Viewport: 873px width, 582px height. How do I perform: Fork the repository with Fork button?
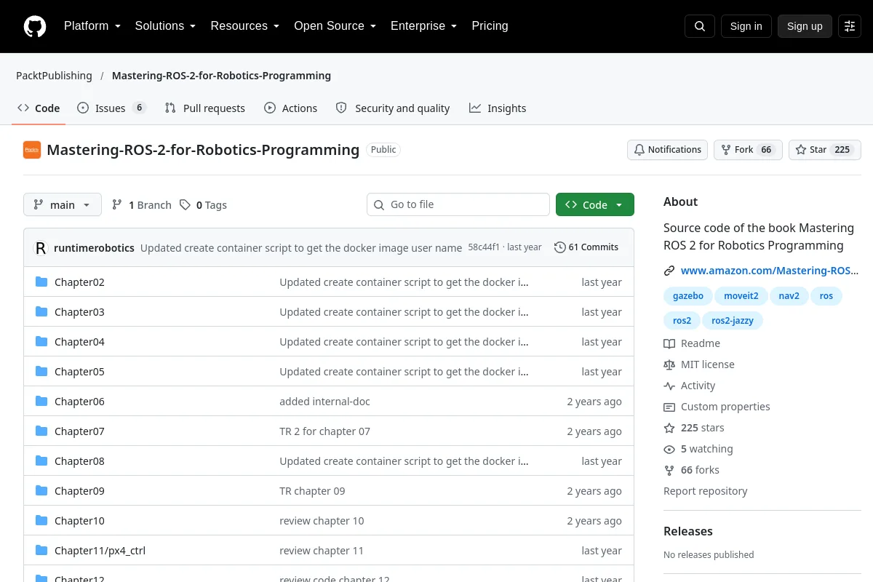pyautogui.click(x=748, y=150)
